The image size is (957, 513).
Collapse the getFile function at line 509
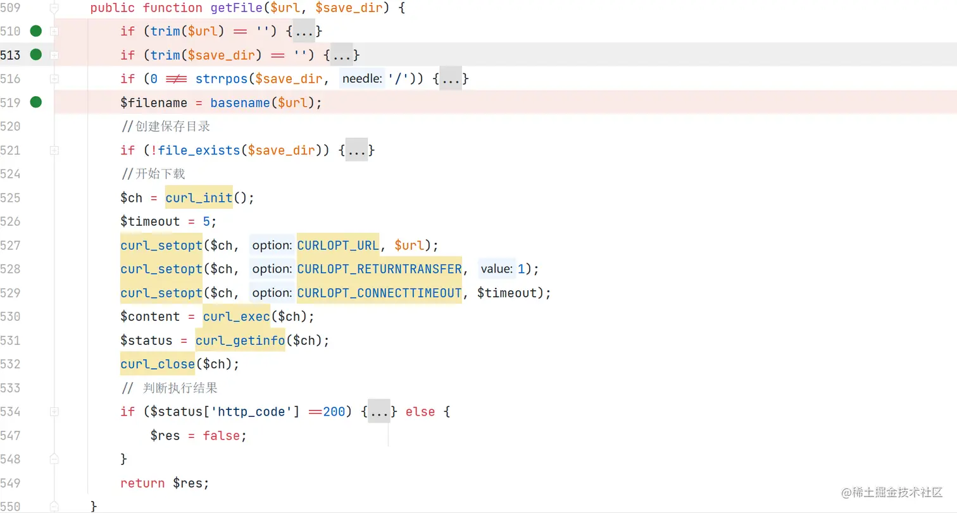(x=54, y=8)
